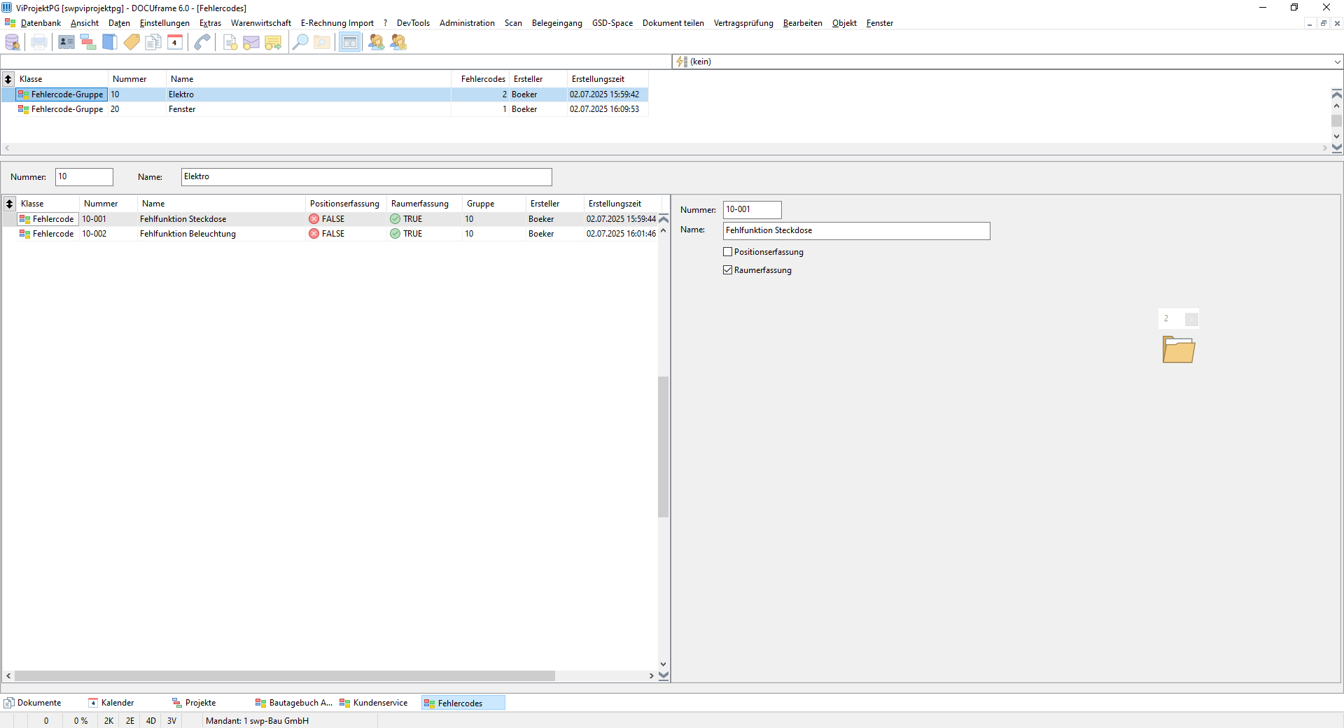Toggle the window layout view icon
This screenshot has width=1344, height=728.
[349, 43]
